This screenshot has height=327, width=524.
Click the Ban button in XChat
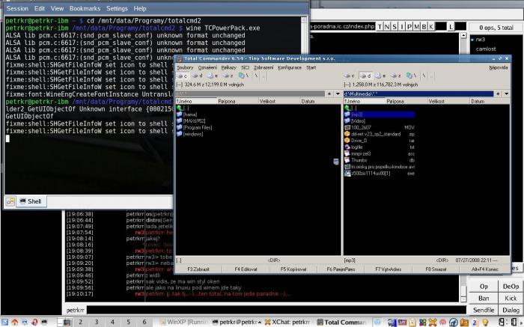pos(484,299)
